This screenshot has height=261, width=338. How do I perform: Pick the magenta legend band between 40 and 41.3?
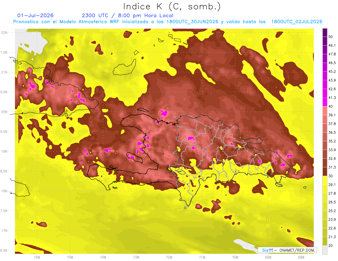[x=325, y=102]
